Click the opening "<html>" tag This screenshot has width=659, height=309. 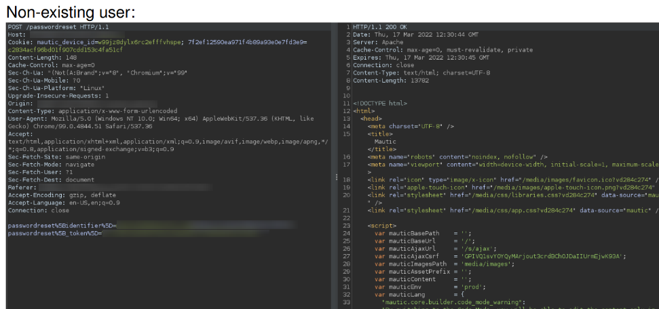tap(364, 111)
